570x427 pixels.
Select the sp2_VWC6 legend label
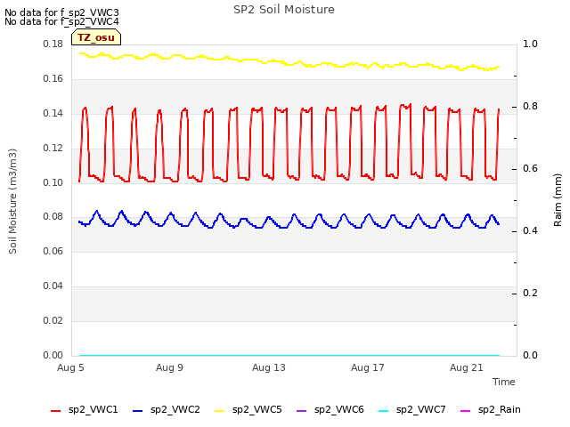339,409
